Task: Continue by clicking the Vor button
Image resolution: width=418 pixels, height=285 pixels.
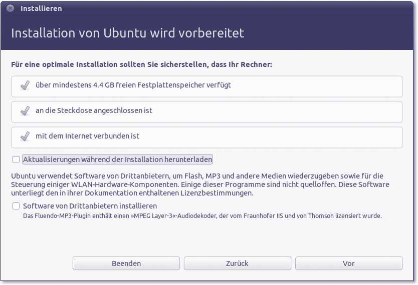Action: coord(348,263)
